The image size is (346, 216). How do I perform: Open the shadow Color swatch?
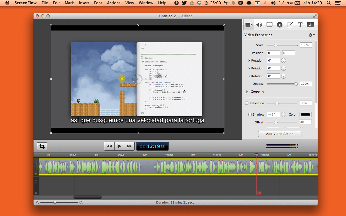305,114
